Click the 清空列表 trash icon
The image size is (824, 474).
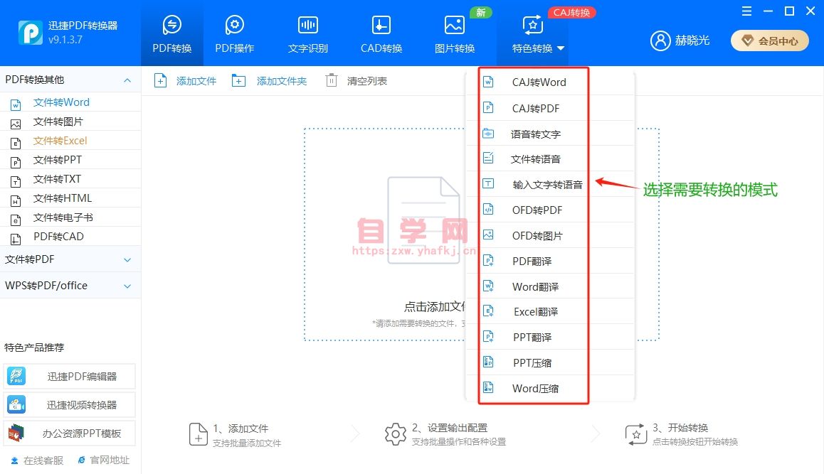[332, 81]
